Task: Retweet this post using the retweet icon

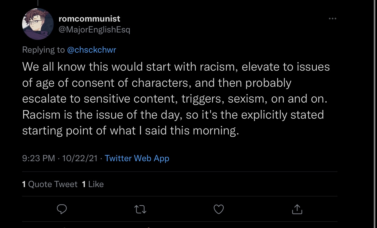Action: (141, 209)
